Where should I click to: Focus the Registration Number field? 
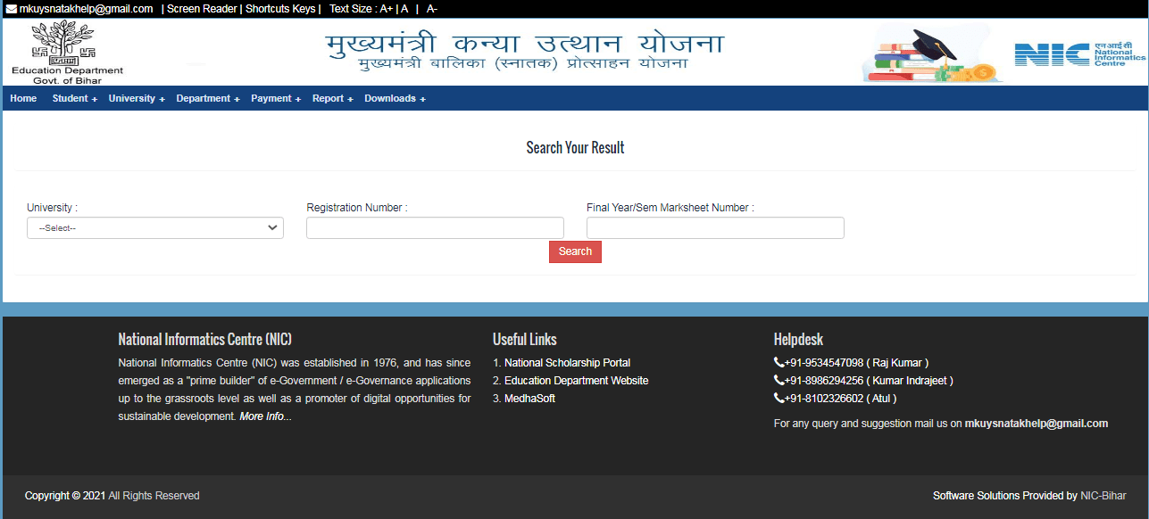tap(435, 228)
